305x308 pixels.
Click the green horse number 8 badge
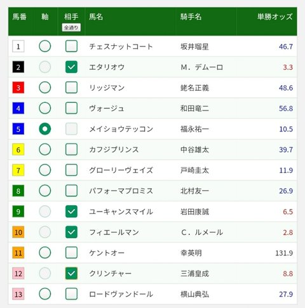pyautogui.click(x=18, y=191)
